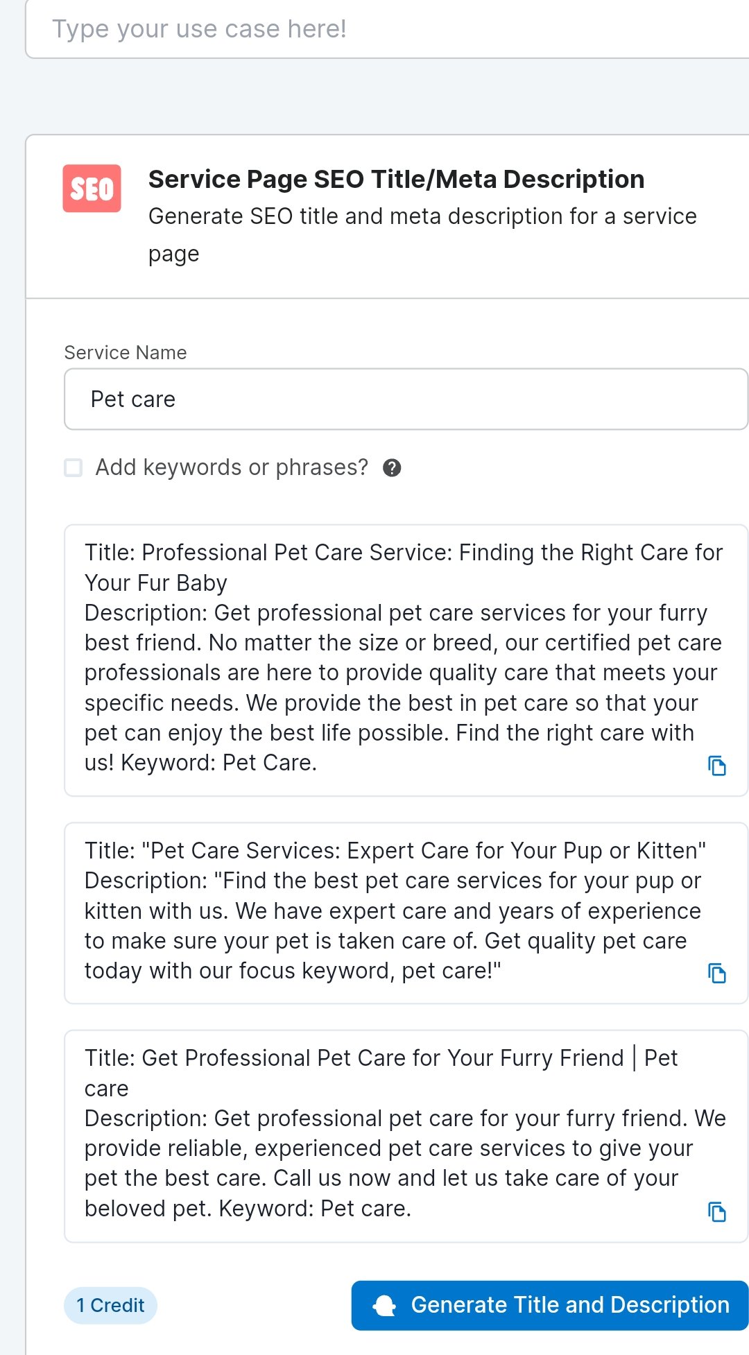Focus the Service Name input field
The width and height of the screenshot is (749, 1355).
406,399
